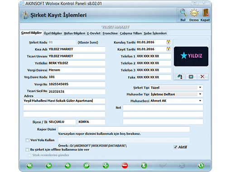The height and width of the screenshot is (172, 231).
Task: Click the Şirket Kodu field
Action: 62,42
